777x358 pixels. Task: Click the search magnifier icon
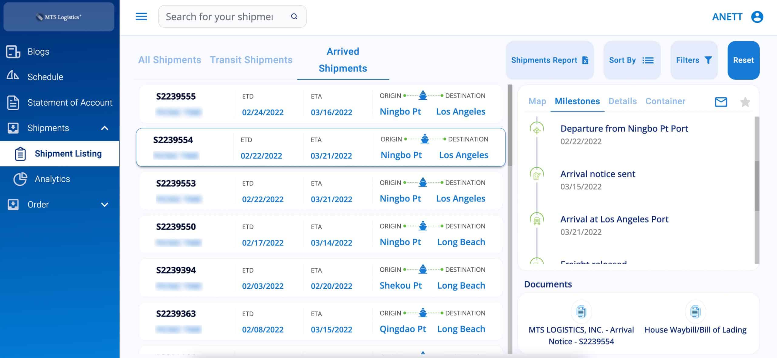(x=294, y=16)
